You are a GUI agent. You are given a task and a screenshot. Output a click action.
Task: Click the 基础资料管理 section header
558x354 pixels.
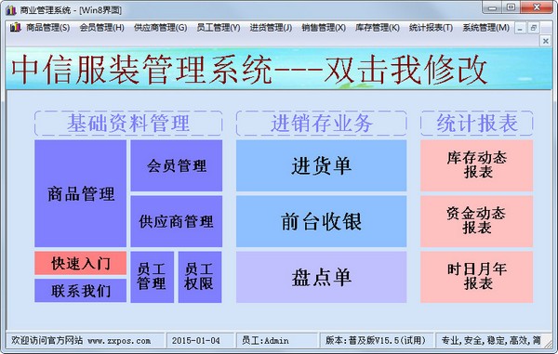click(x=128, y=123)
